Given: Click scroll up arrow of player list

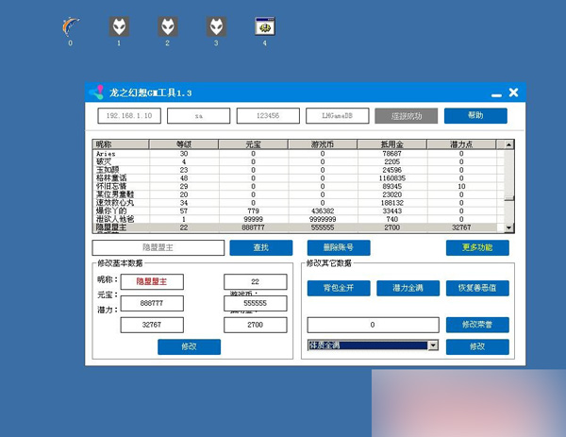Looking at the screenshot, I should coord(509,144).
